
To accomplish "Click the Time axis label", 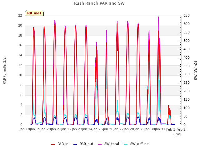I will 177,134.
